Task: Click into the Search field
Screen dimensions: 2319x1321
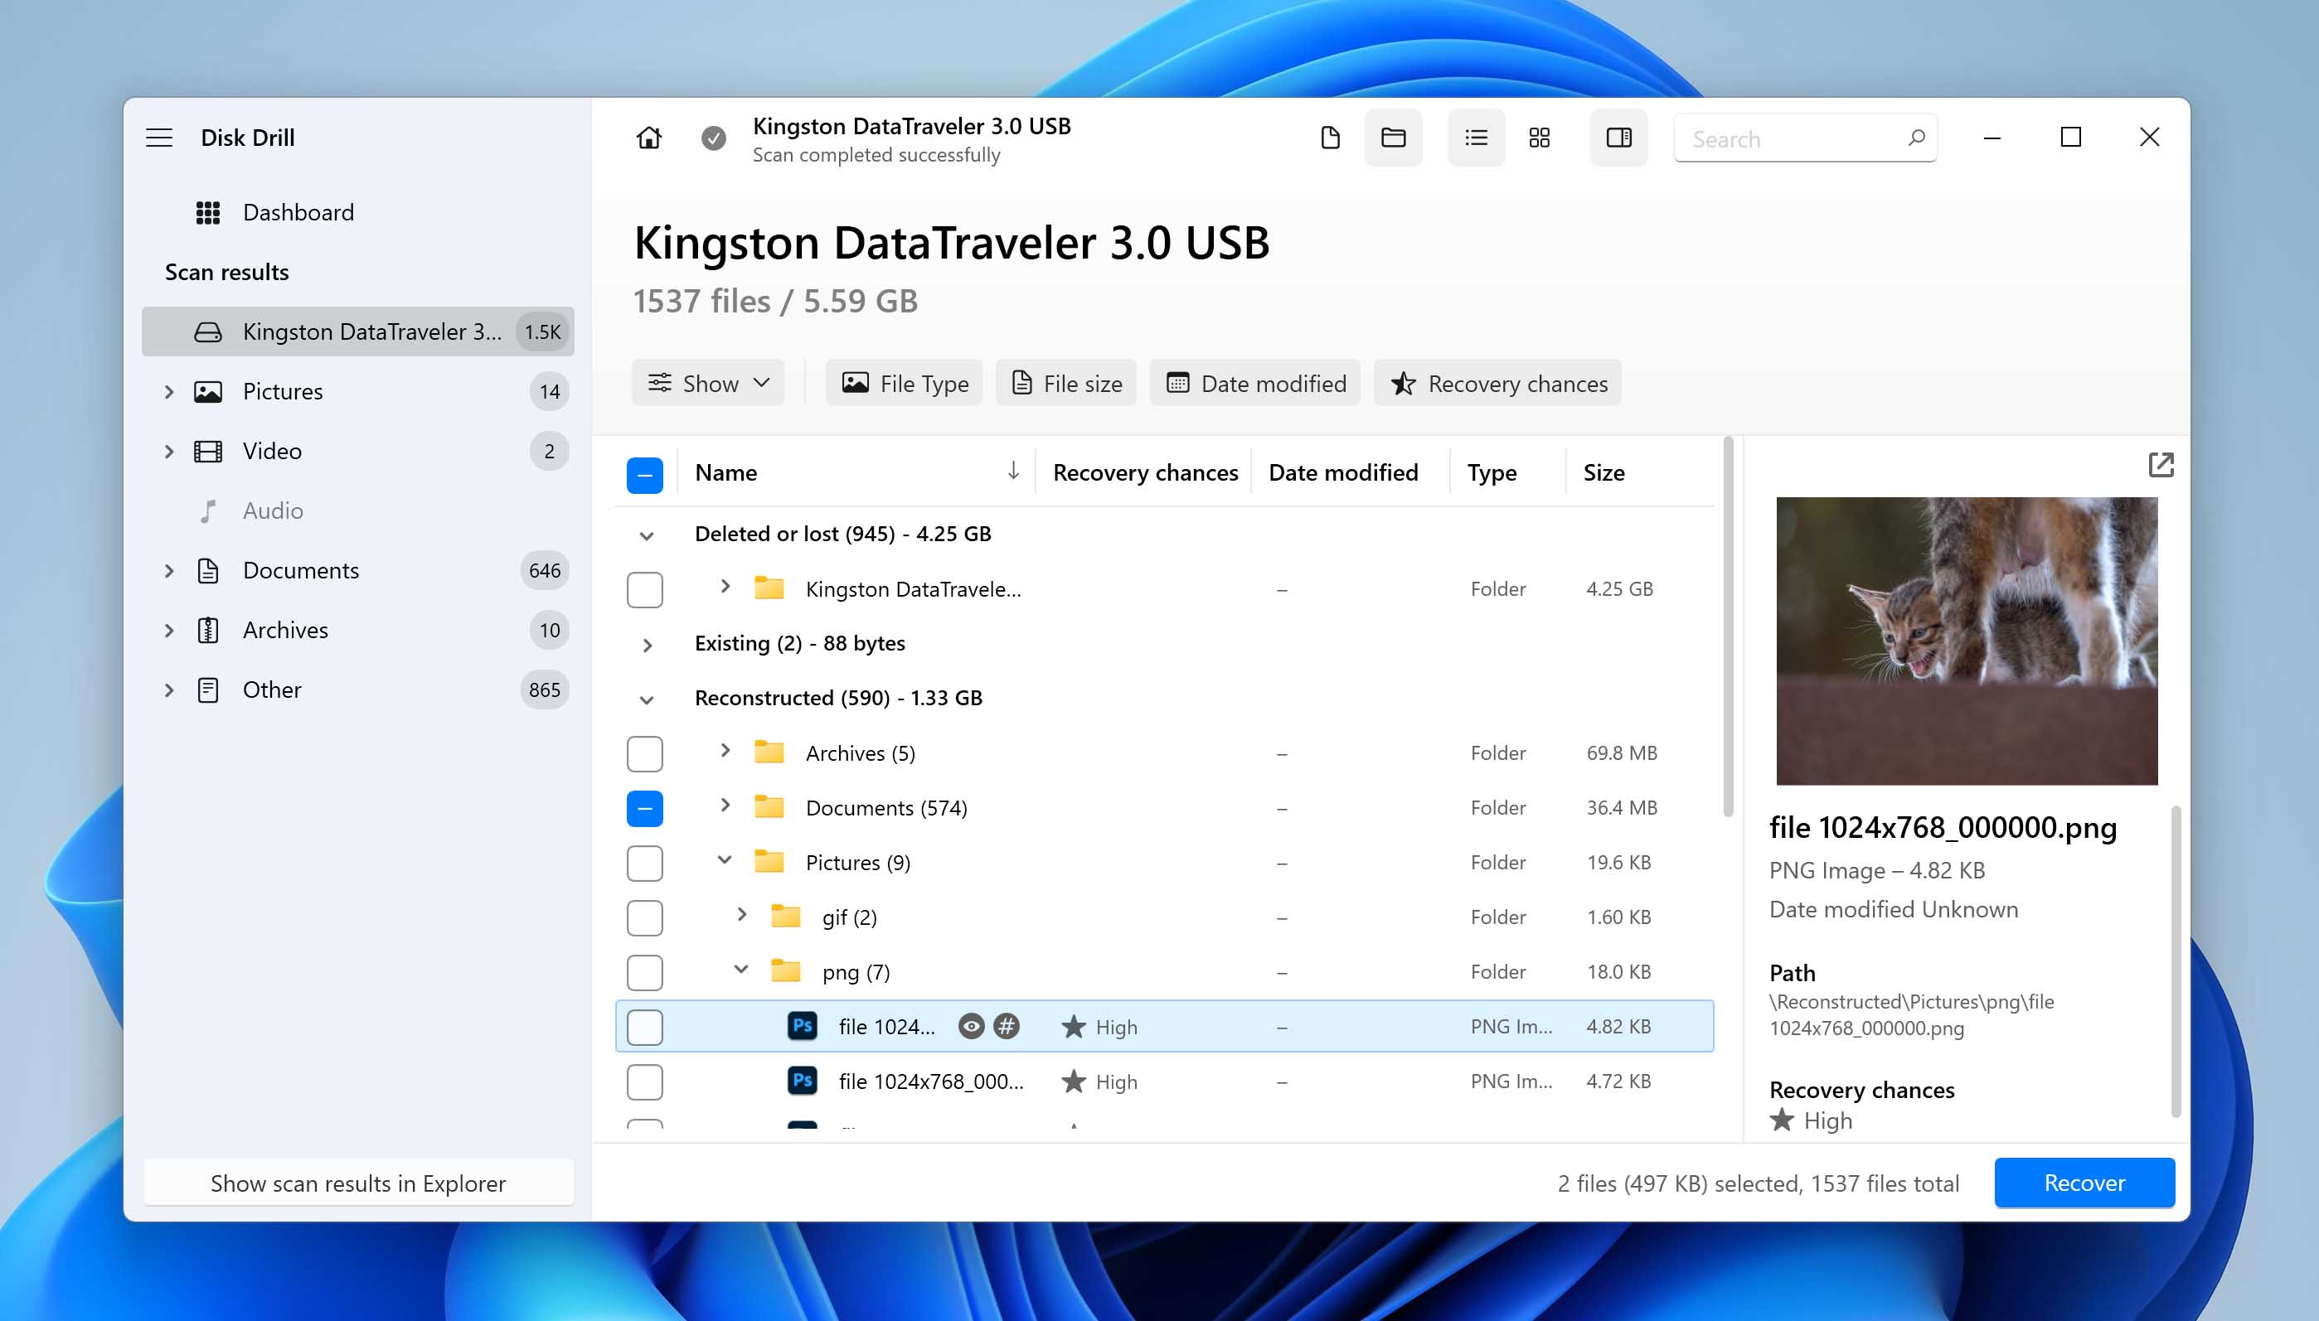Action: point(1804,138)
